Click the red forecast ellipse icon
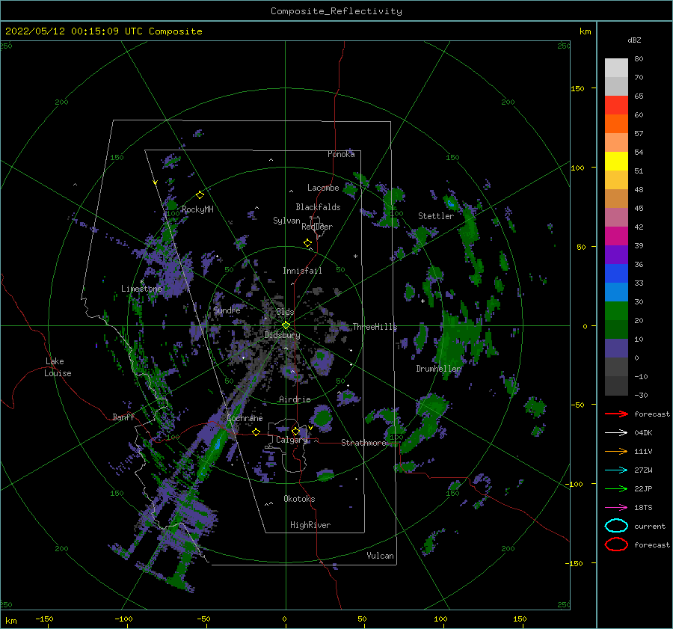This screenshot has width=673, height=629. [616, 544]
